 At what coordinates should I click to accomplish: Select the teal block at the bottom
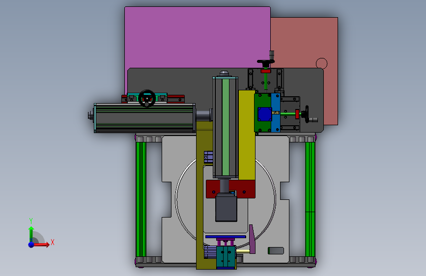(226, 256)
